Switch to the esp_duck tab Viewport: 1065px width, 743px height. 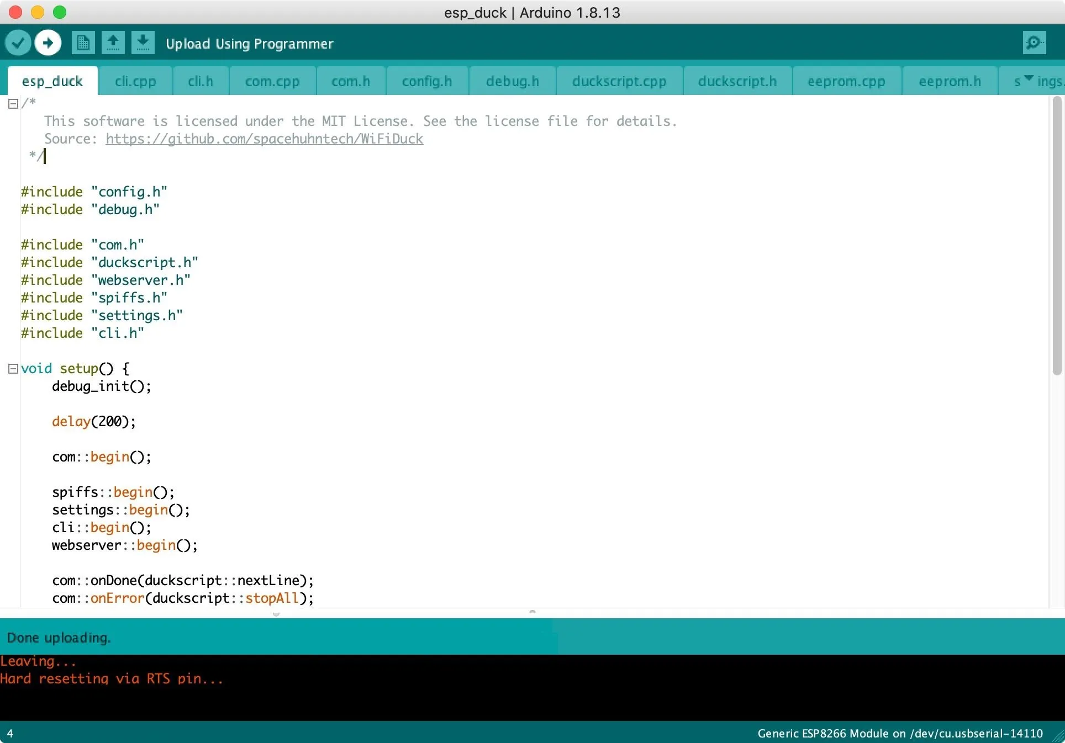coord(52,81)
